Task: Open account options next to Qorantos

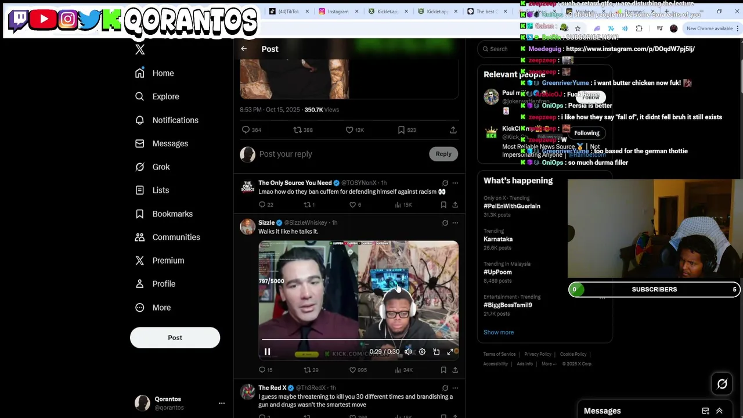Action: [x=222, y=403]
